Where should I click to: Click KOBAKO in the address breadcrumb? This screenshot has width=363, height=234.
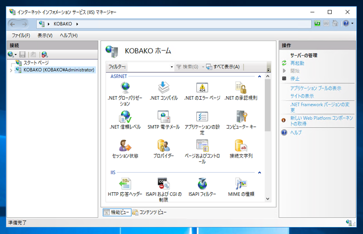point(63,24)
